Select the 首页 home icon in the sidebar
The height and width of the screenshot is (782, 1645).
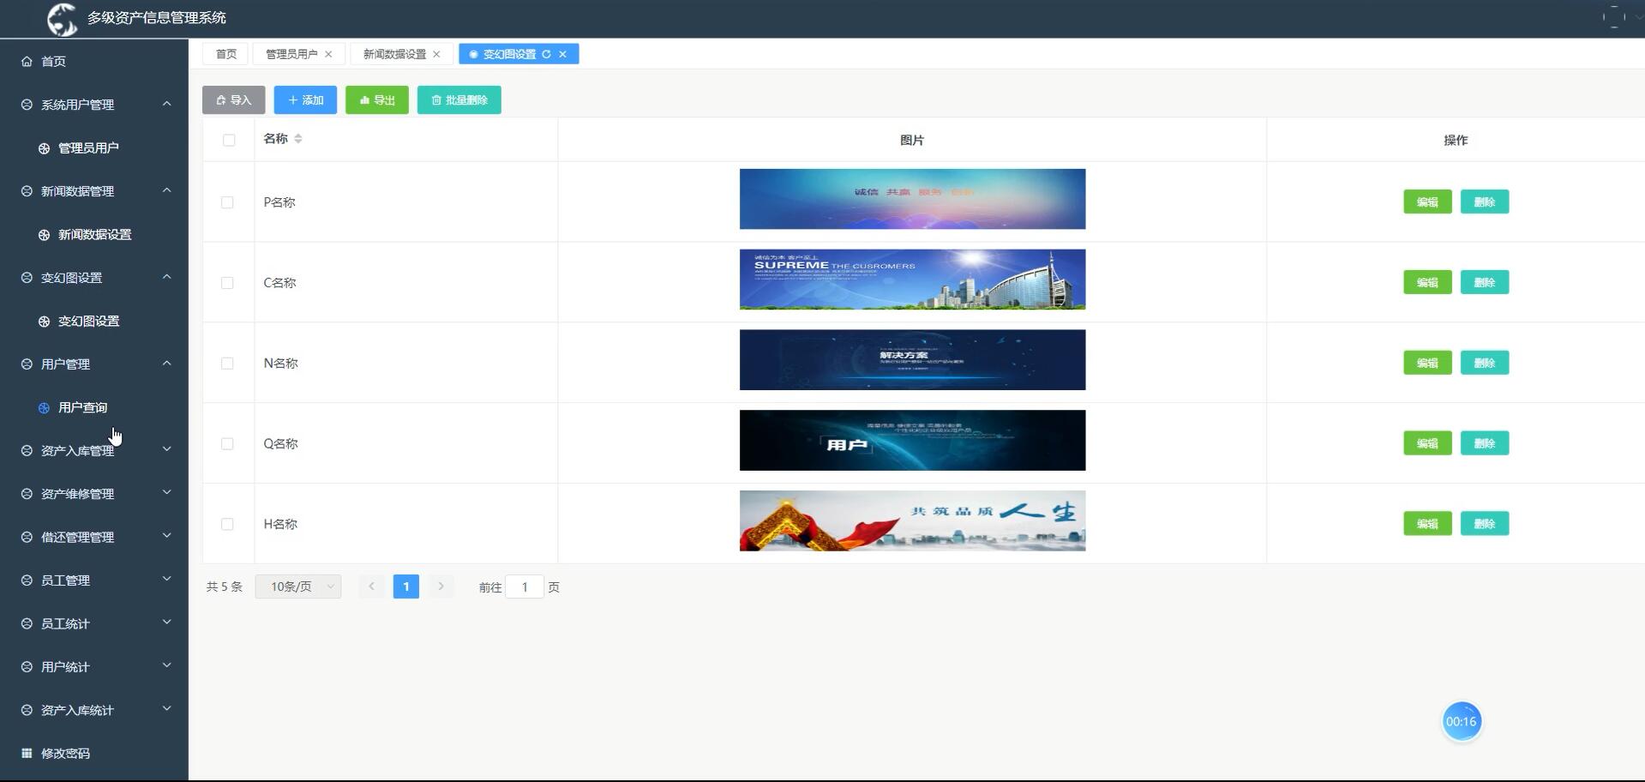point(25,61)
